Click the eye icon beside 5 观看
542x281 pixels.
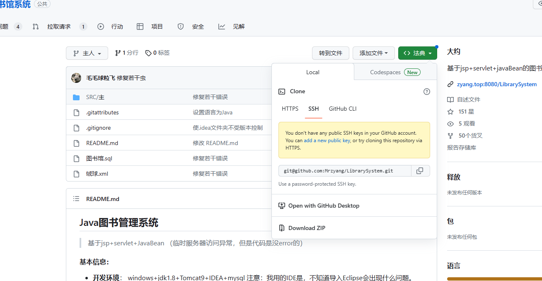[450, 124]
